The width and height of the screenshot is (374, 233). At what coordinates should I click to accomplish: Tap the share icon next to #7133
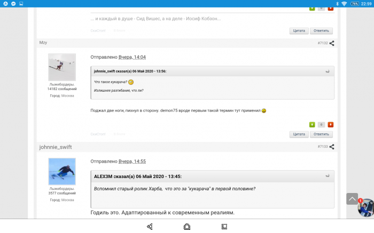332,147
